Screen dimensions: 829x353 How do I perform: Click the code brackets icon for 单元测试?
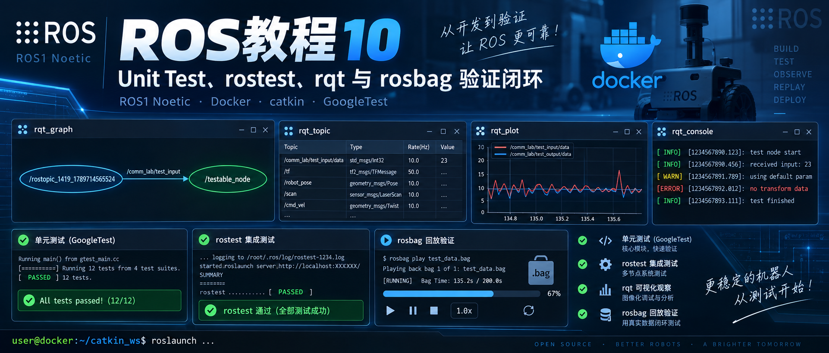click(606, 241)
